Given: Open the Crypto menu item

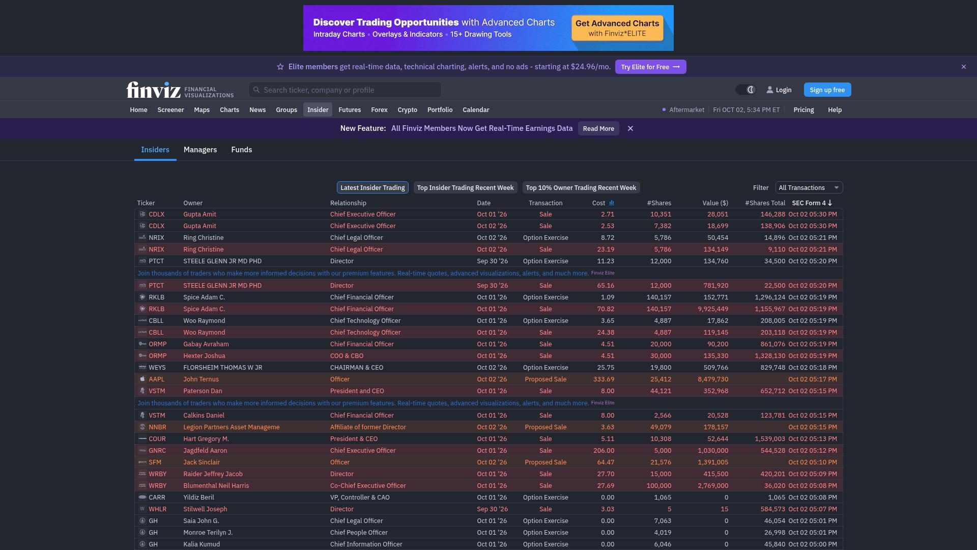Looking at the screenshot, I should [407, 109].
